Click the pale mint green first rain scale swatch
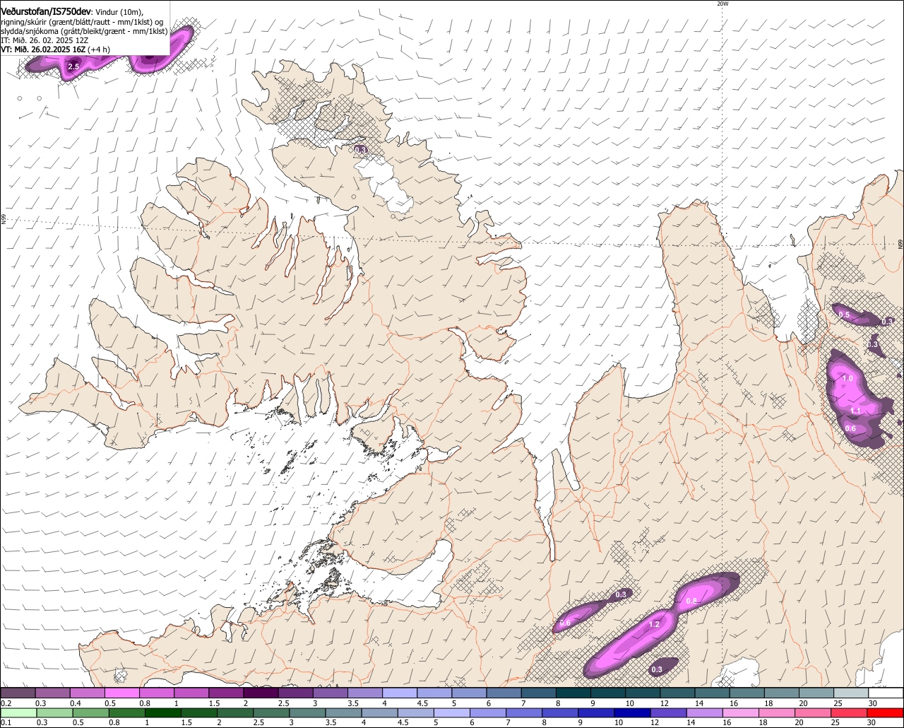 click(18, 712)
